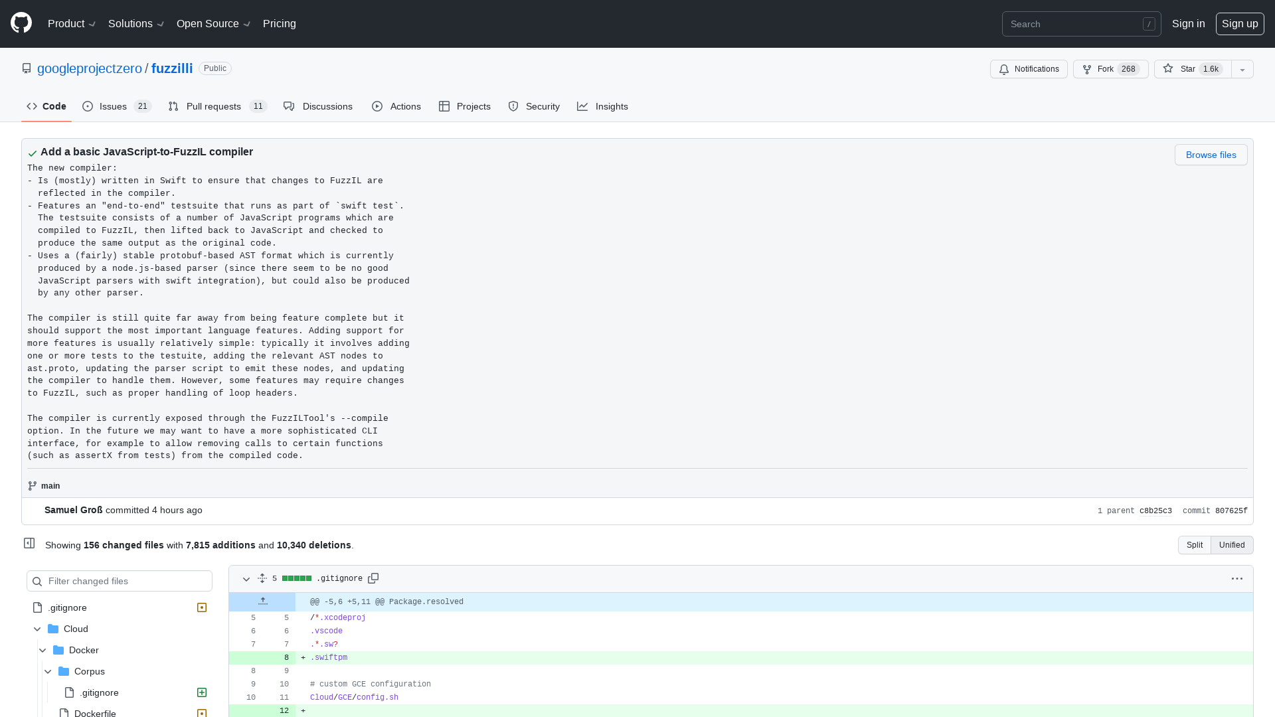Click modified marker next to Dockerfile
The width and height of the screenshot is (1275, 717).
[202, 713]
